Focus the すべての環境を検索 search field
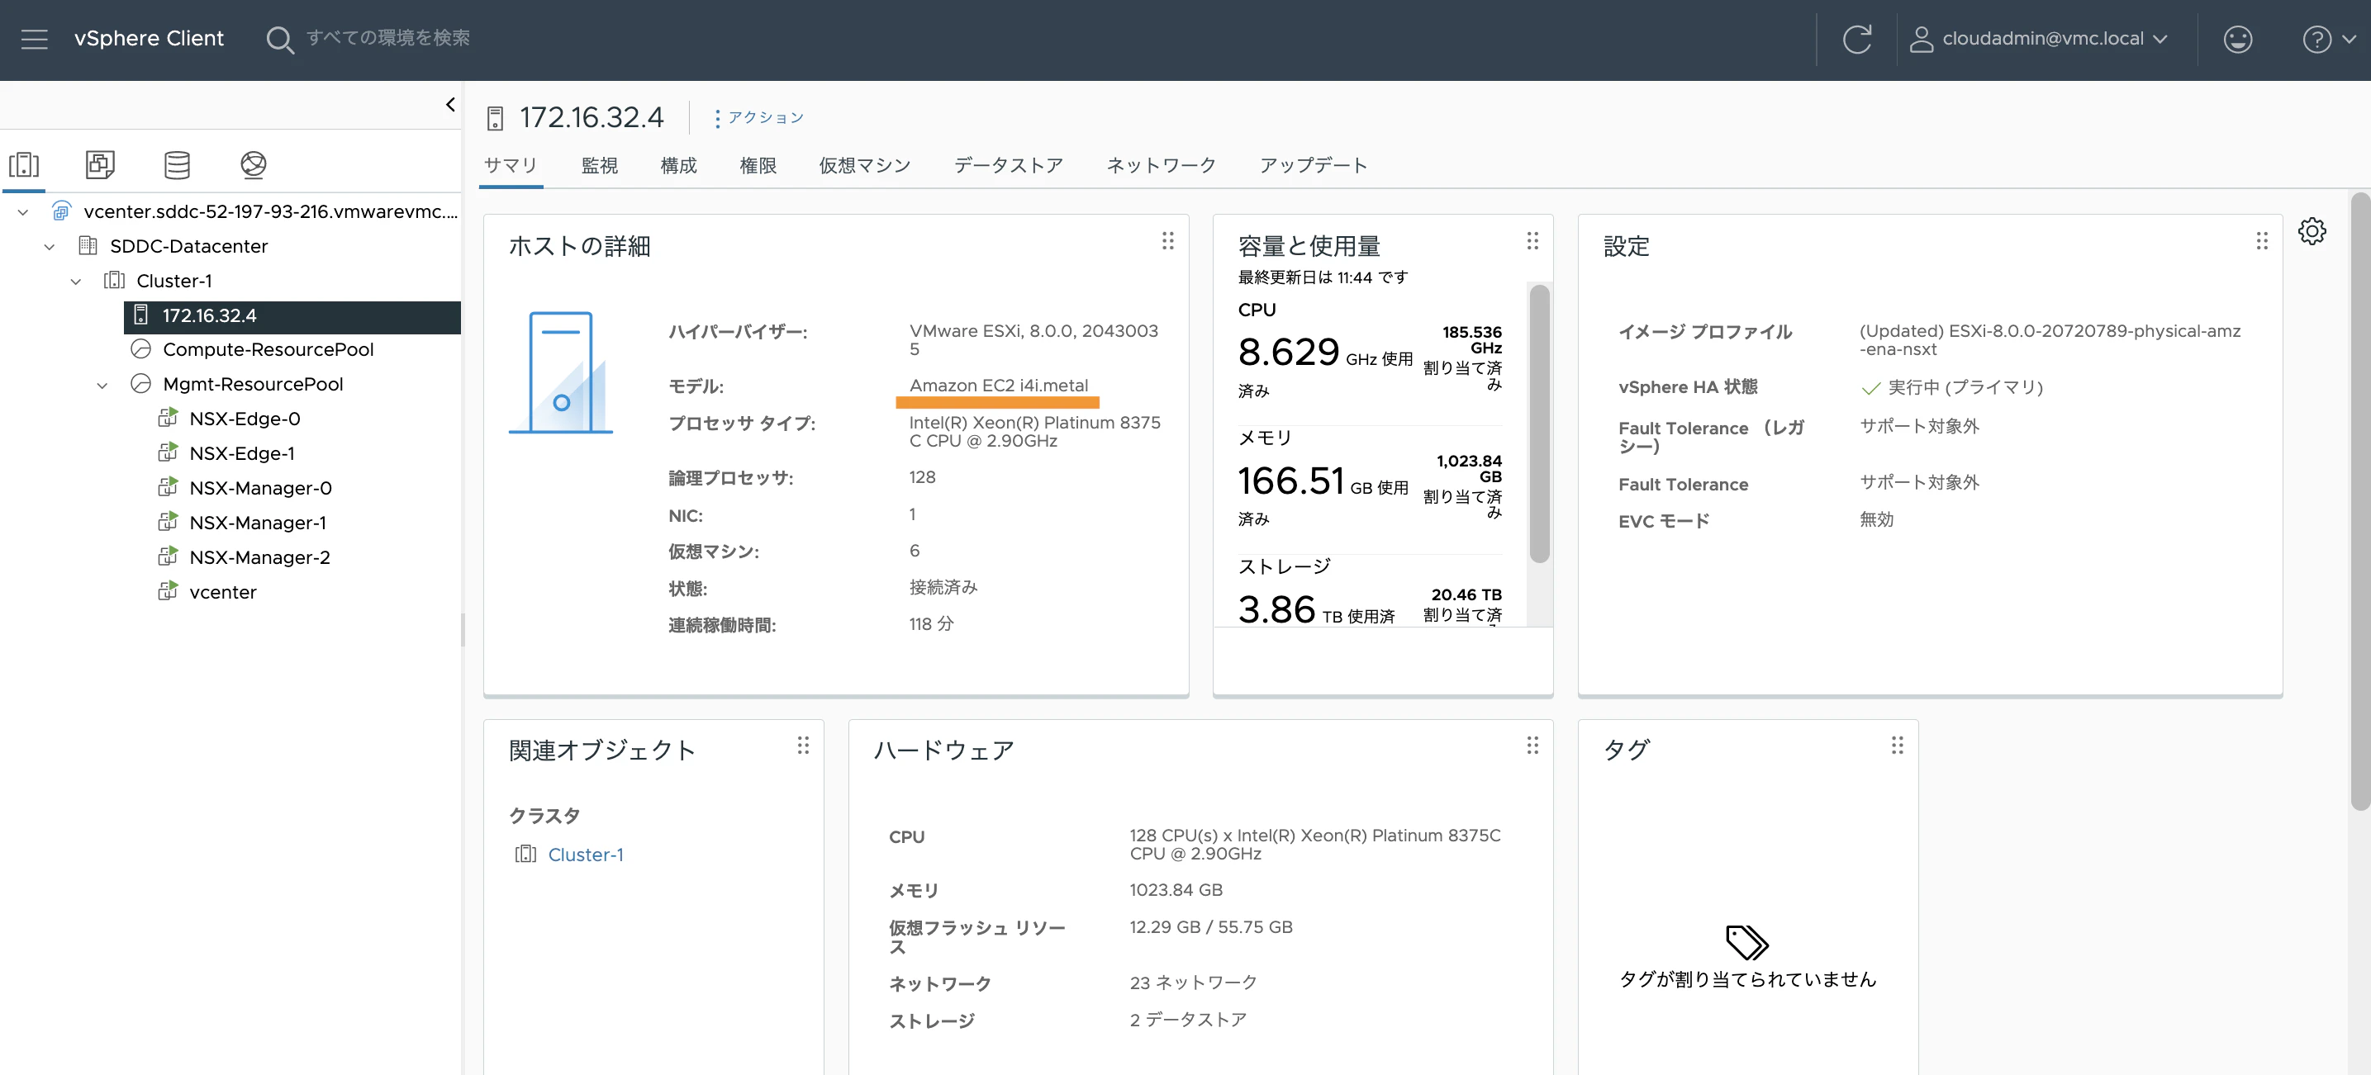Screen dimensions: 2371x1075 coord(387,39)
